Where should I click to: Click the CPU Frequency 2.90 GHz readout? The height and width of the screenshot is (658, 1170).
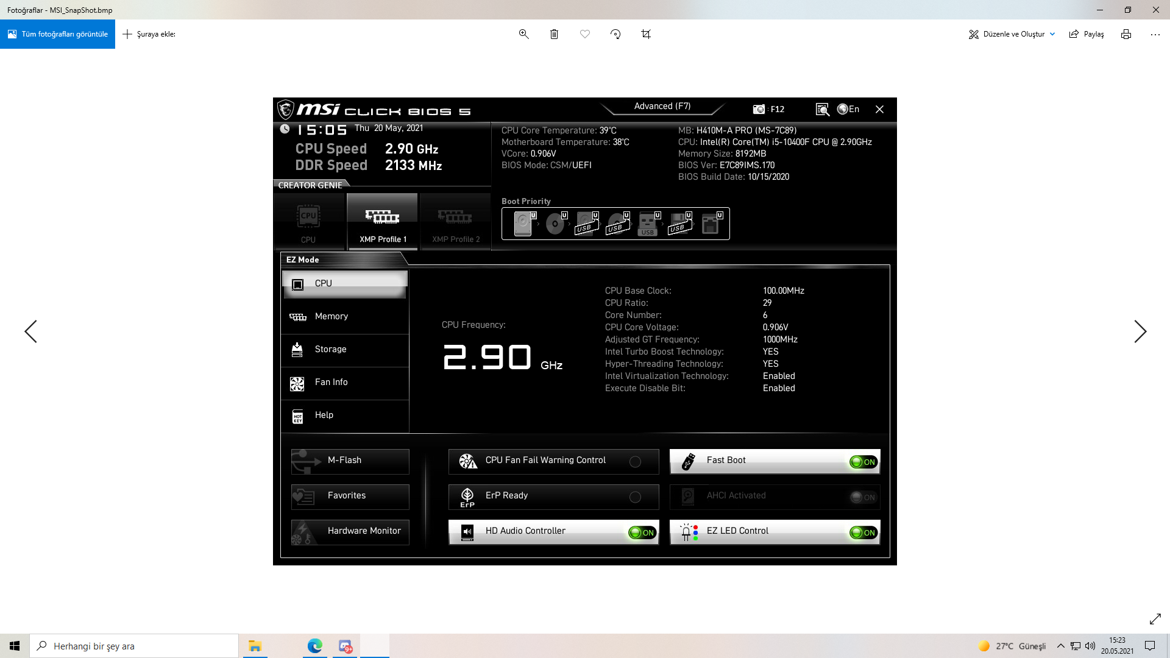coord(503,357)
